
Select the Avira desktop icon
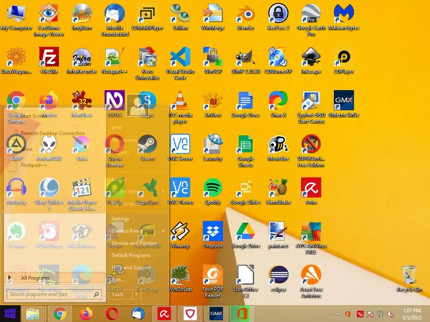tap(311, 191)
